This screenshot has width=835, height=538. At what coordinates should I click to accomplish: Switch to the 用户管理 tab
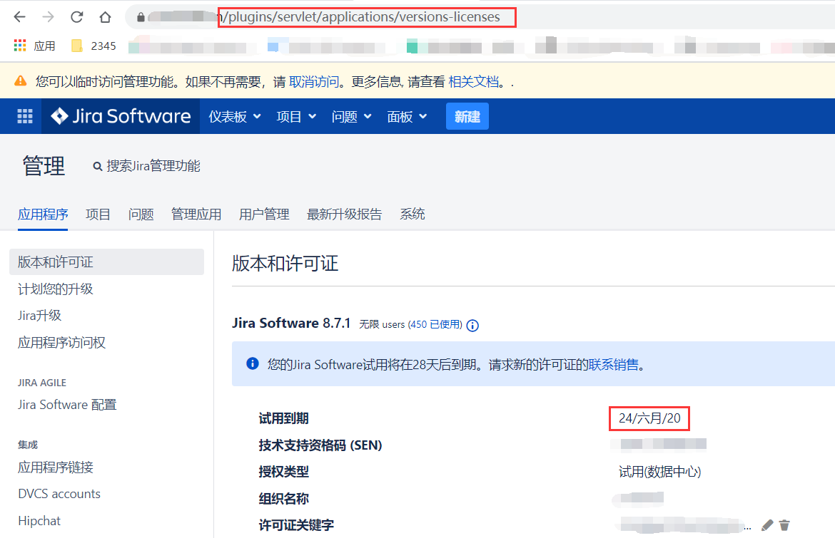263,213
